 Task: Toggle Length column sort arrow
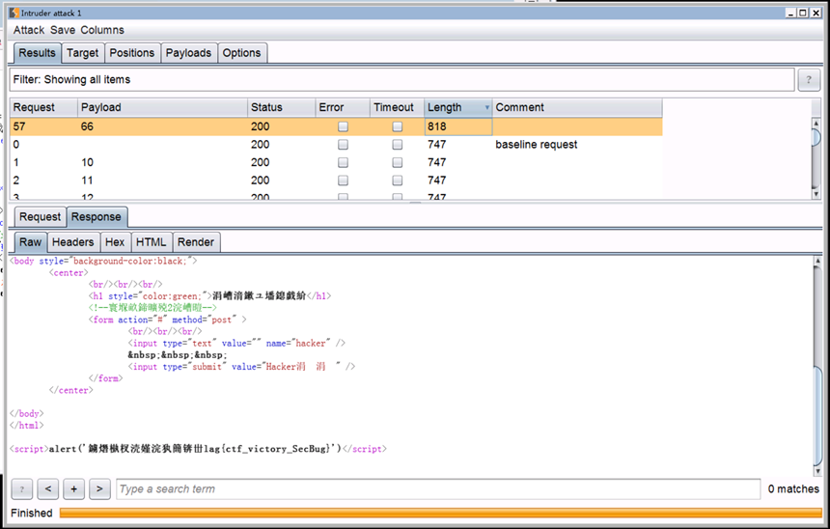point(487,107)
